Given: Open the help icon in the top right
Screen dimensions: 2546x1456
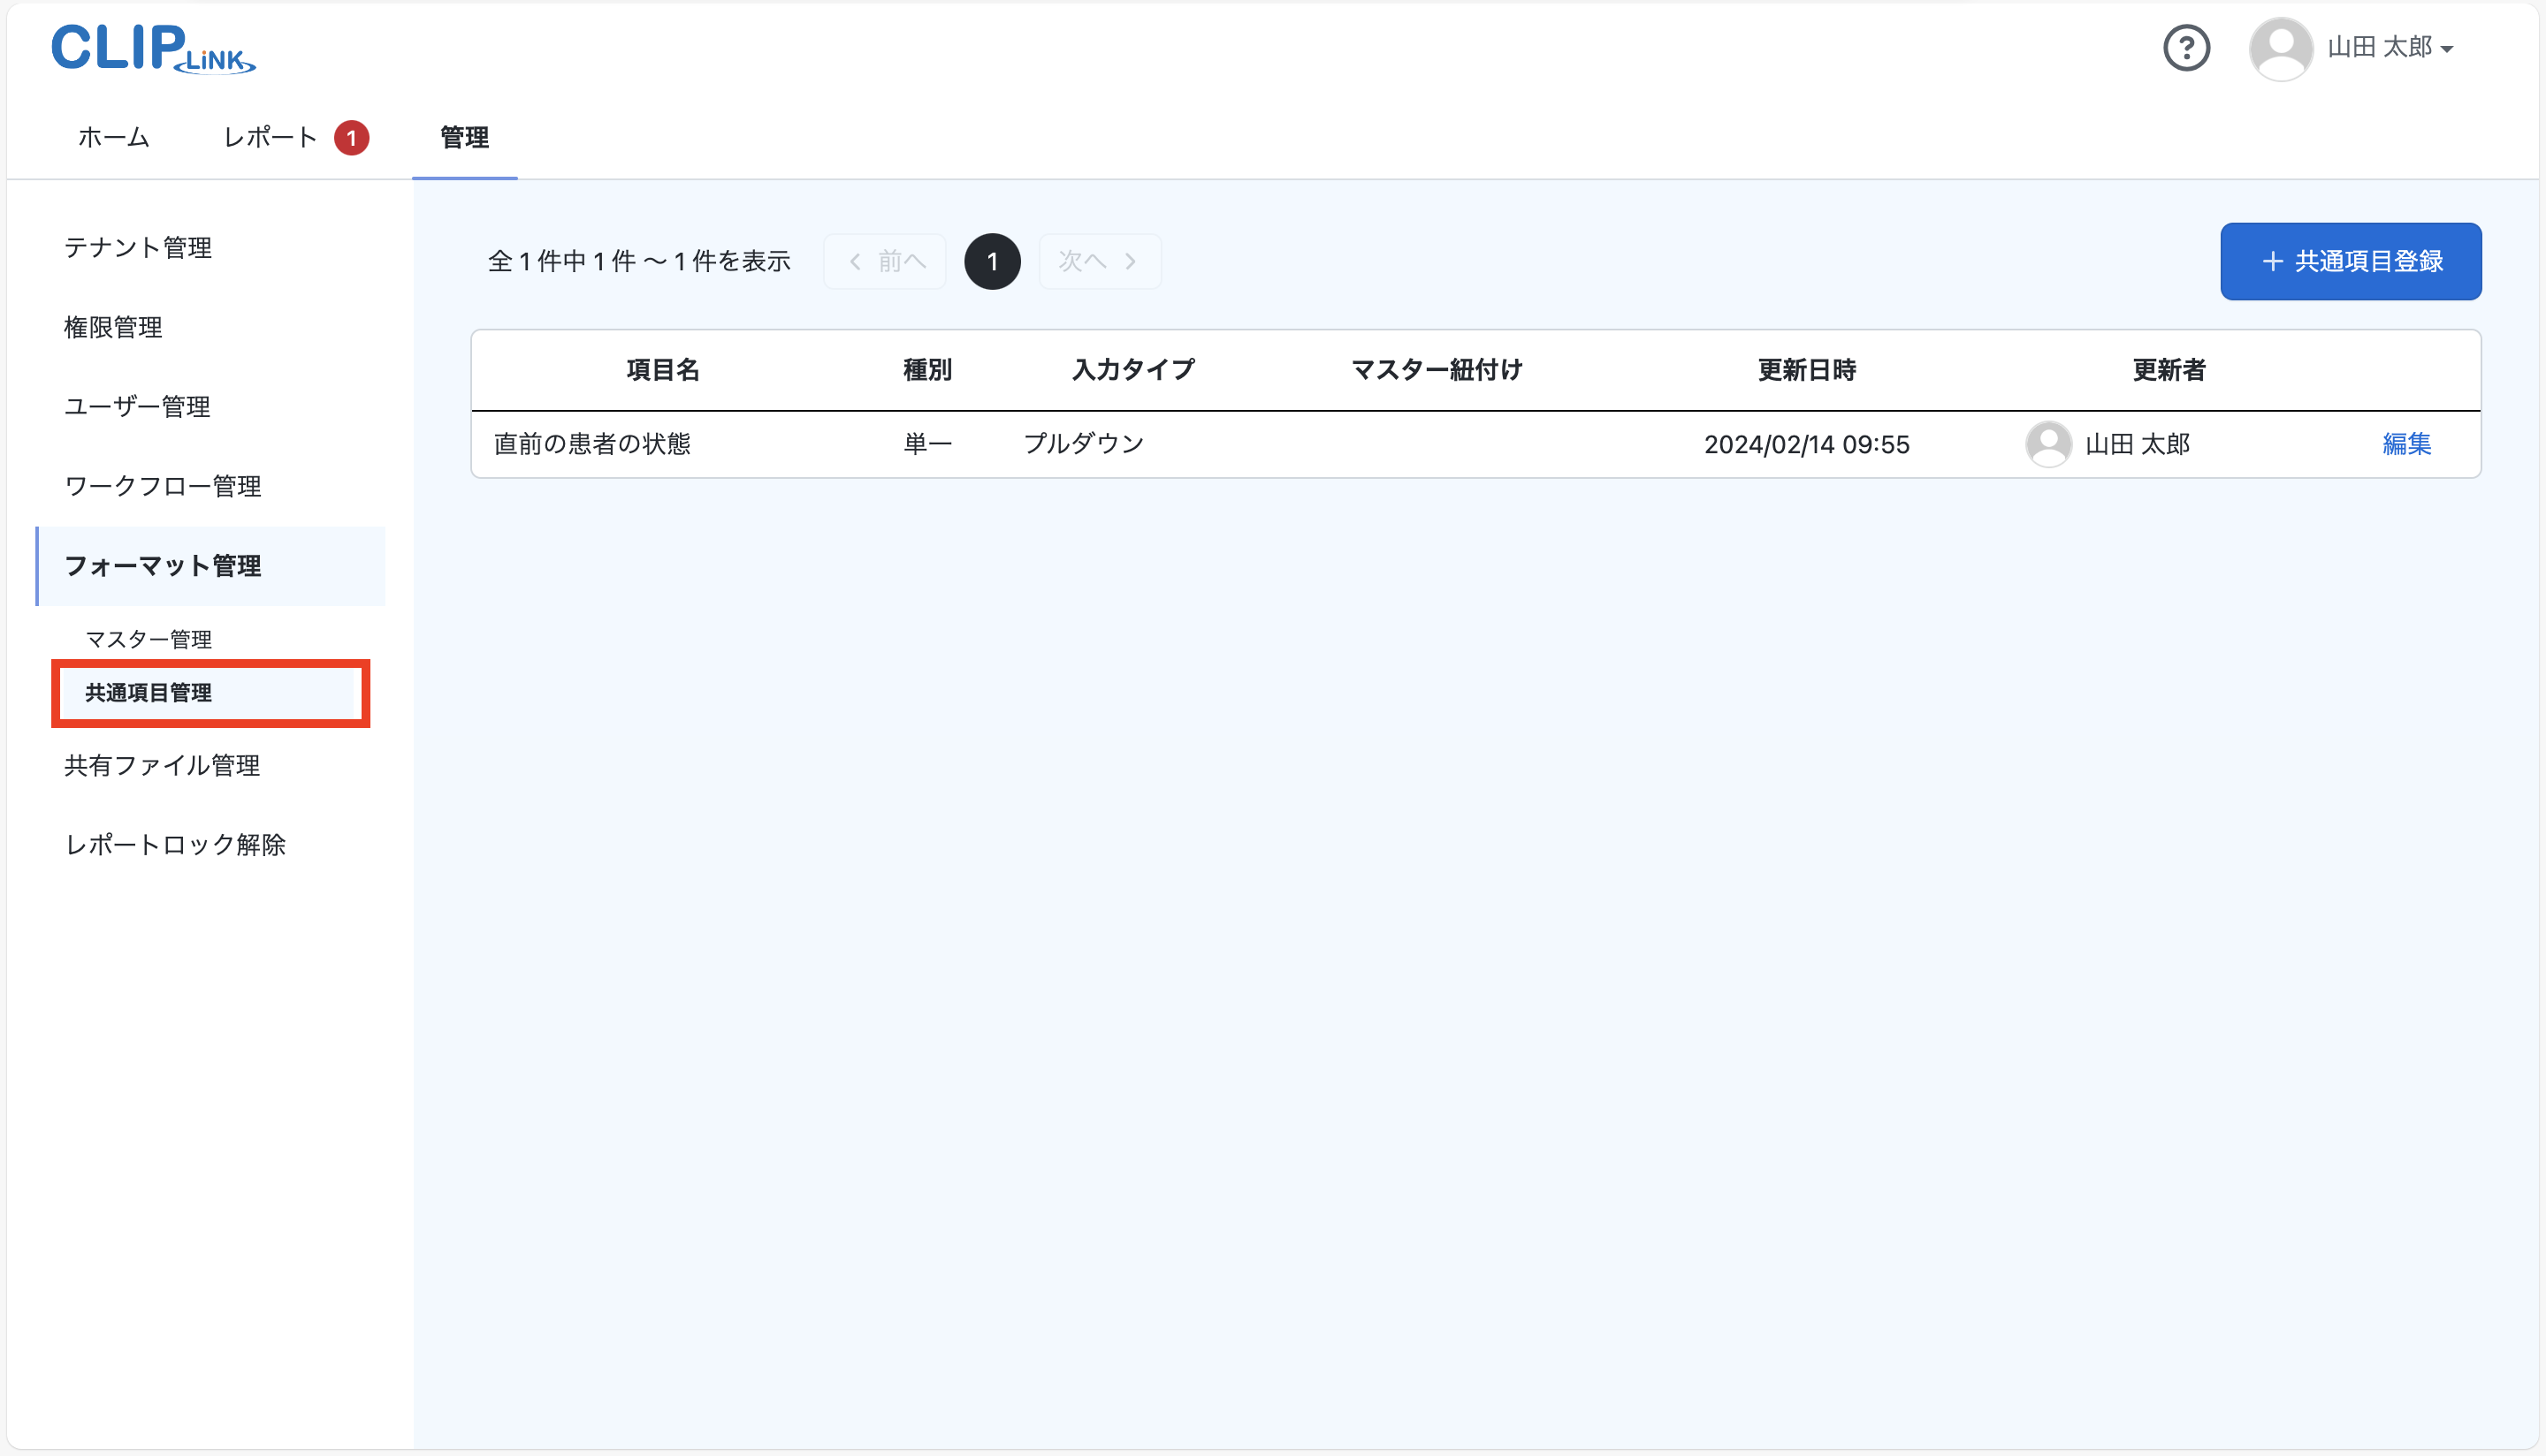Looking at the screenshot, I should (2187, 47).
